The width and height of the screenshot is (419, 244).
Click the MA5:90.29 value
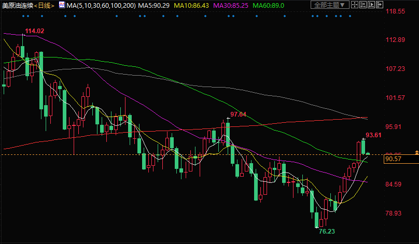point(153,5)
